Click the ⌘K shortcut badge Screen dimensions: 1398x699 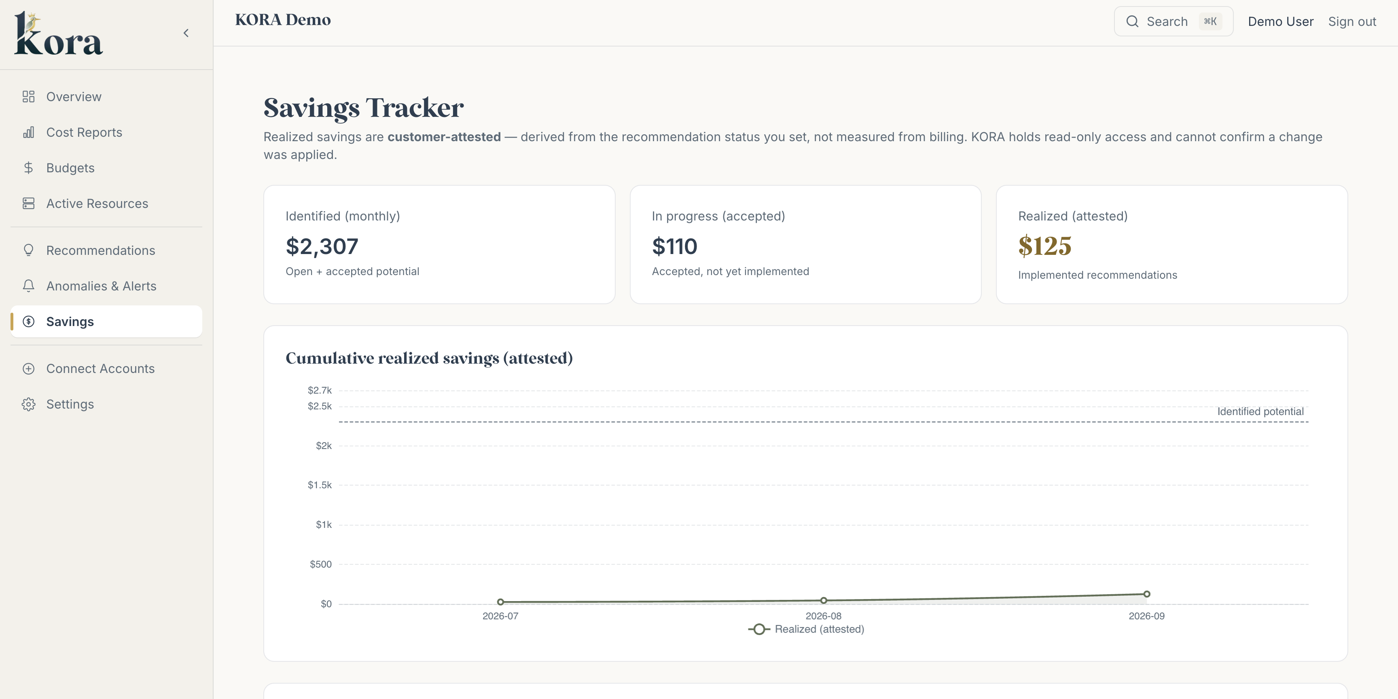1210,21
